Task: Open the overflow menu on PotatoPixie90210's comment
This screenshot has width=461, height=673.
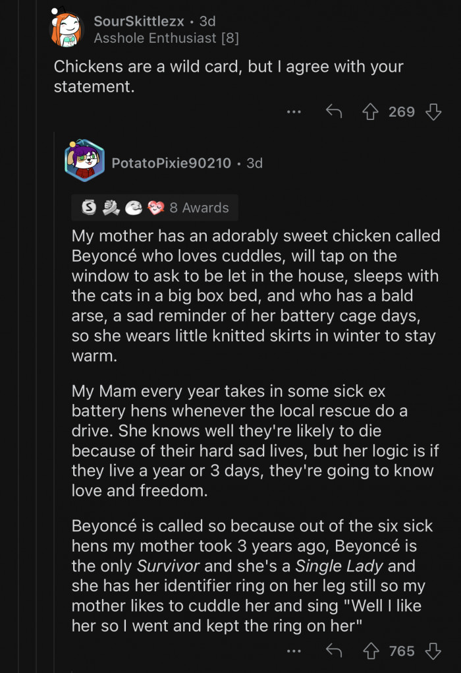Action: click(292, 650)
